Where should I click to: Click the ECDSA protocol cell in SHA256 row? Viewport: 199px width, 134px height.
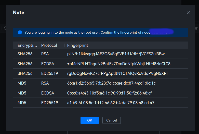tap(48, 64)
